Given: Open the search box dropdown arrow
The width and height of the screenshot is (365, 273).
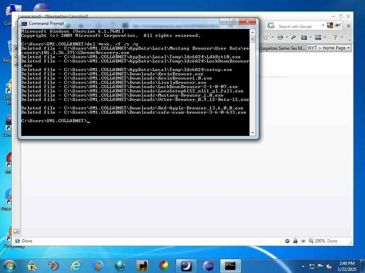Looking at the screenshot, I should point(323,25).
